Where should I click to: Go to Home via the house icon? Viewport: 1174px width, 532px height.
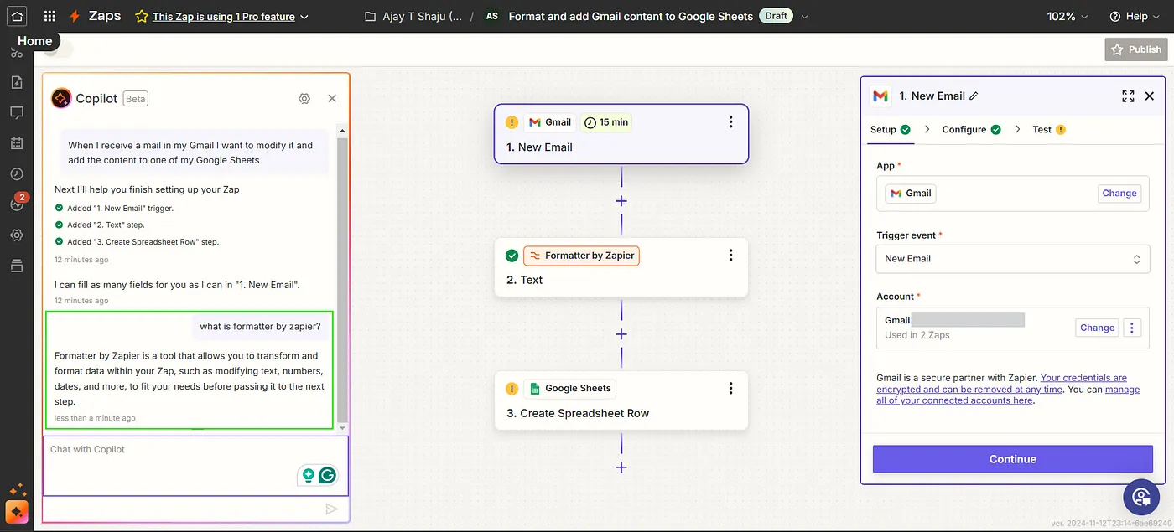17,16
